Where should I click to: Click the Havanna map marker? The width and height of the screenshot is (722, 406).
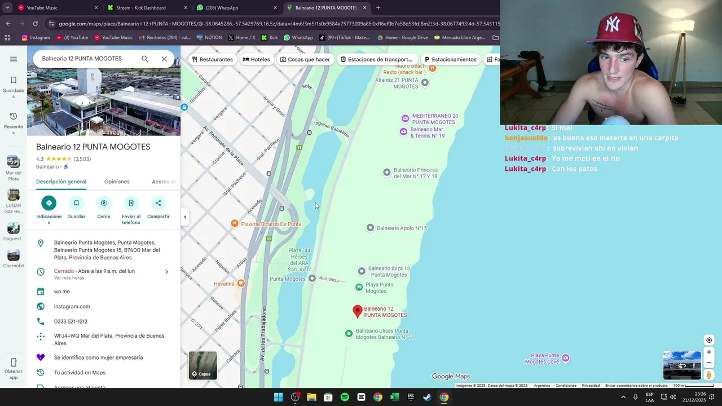coord(241,283)
